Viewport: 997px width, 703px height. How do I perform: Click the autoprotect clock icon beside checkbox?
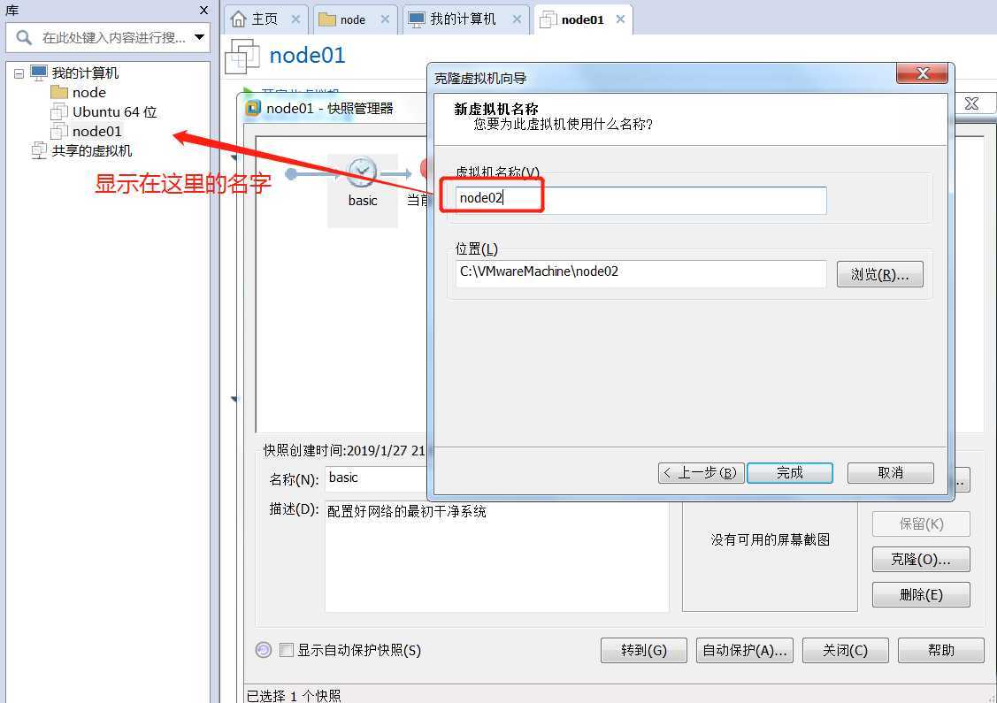[x=264, y=650]
